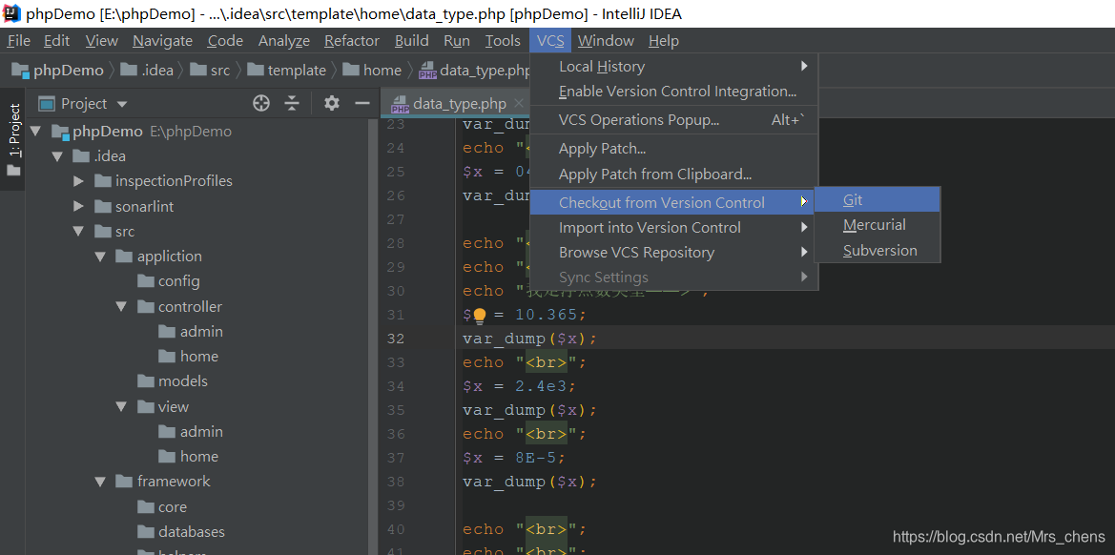
Task: Click the inspectionProfiles folder icon
Action: point(103,181)
